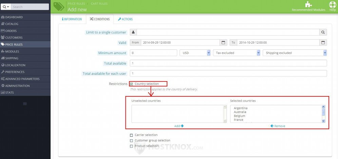The image size is (338, 159).
Task: Click Add arrow link
Action: pyautogui.click(x=179, y=126)
